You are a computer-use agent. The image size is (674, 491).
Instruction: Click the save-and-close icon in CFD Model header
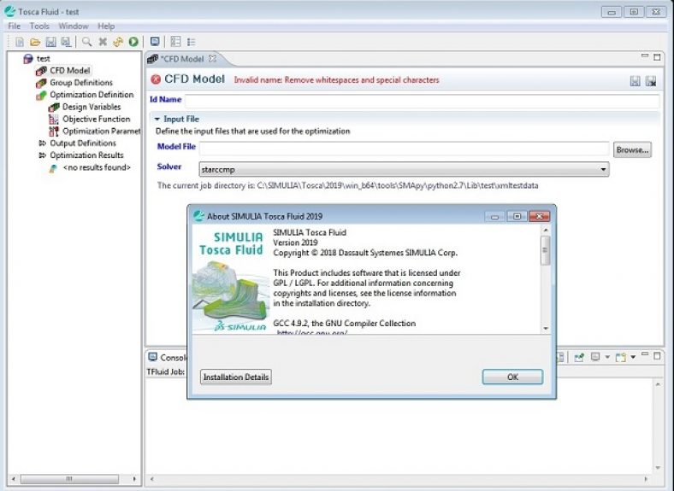click(651, 80)
